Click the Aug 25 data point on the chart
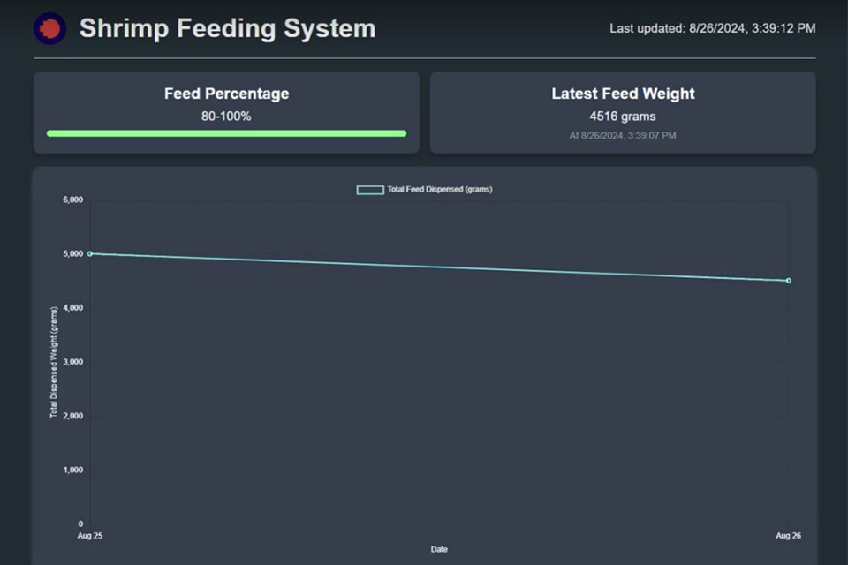The image size is (848, 565). tap(92, 253)
